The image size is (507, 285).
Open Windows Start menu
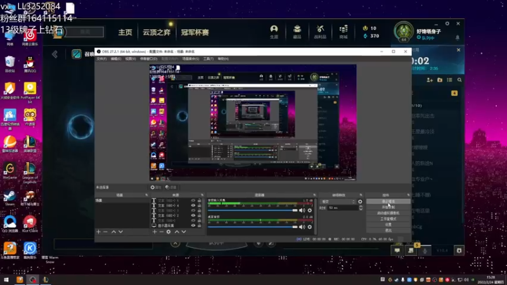click(6, 280)
